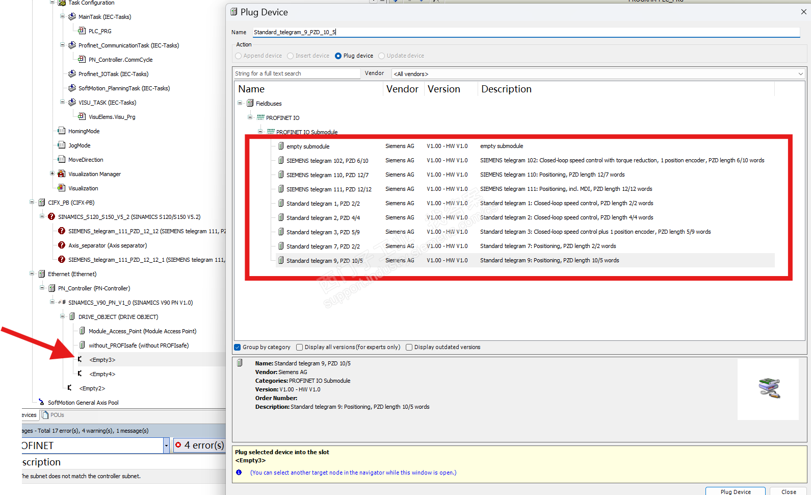
Task: Click the Empty4 slot icon in the tree
Action: [80, 374]
